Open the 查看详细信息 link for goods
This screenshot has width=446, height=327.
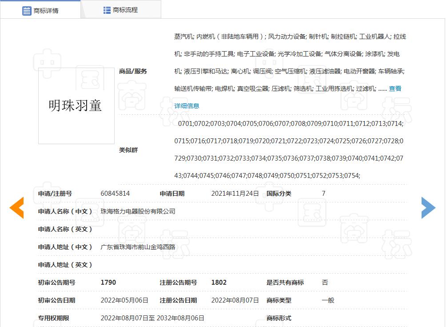tap(395, 89)
